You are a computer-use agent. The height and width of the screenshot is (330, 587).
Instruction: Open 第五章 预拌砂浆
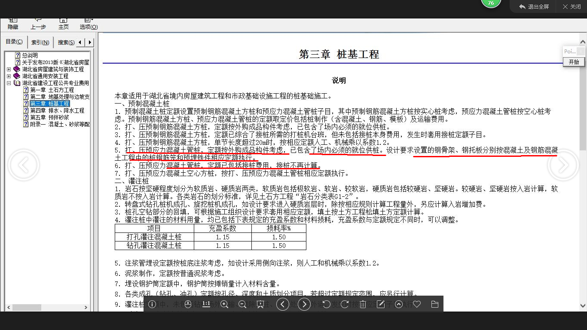pos(49,117)
